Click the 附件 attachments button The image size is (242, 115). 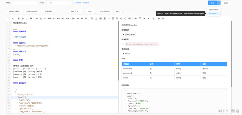[x=118, y=11]
